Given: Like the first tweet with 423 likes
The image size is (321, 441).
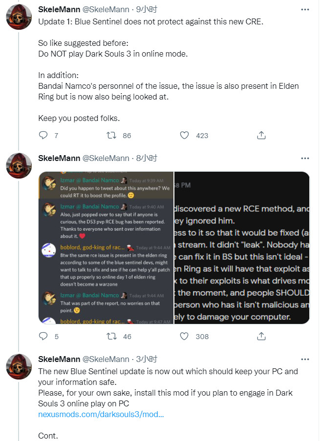Looking at the screenshot, I should (x=184, y=135).
